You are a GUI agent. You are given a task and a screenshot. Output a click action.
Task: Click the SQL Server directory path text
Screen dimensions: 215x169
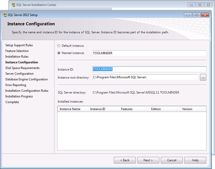point(136,93)
